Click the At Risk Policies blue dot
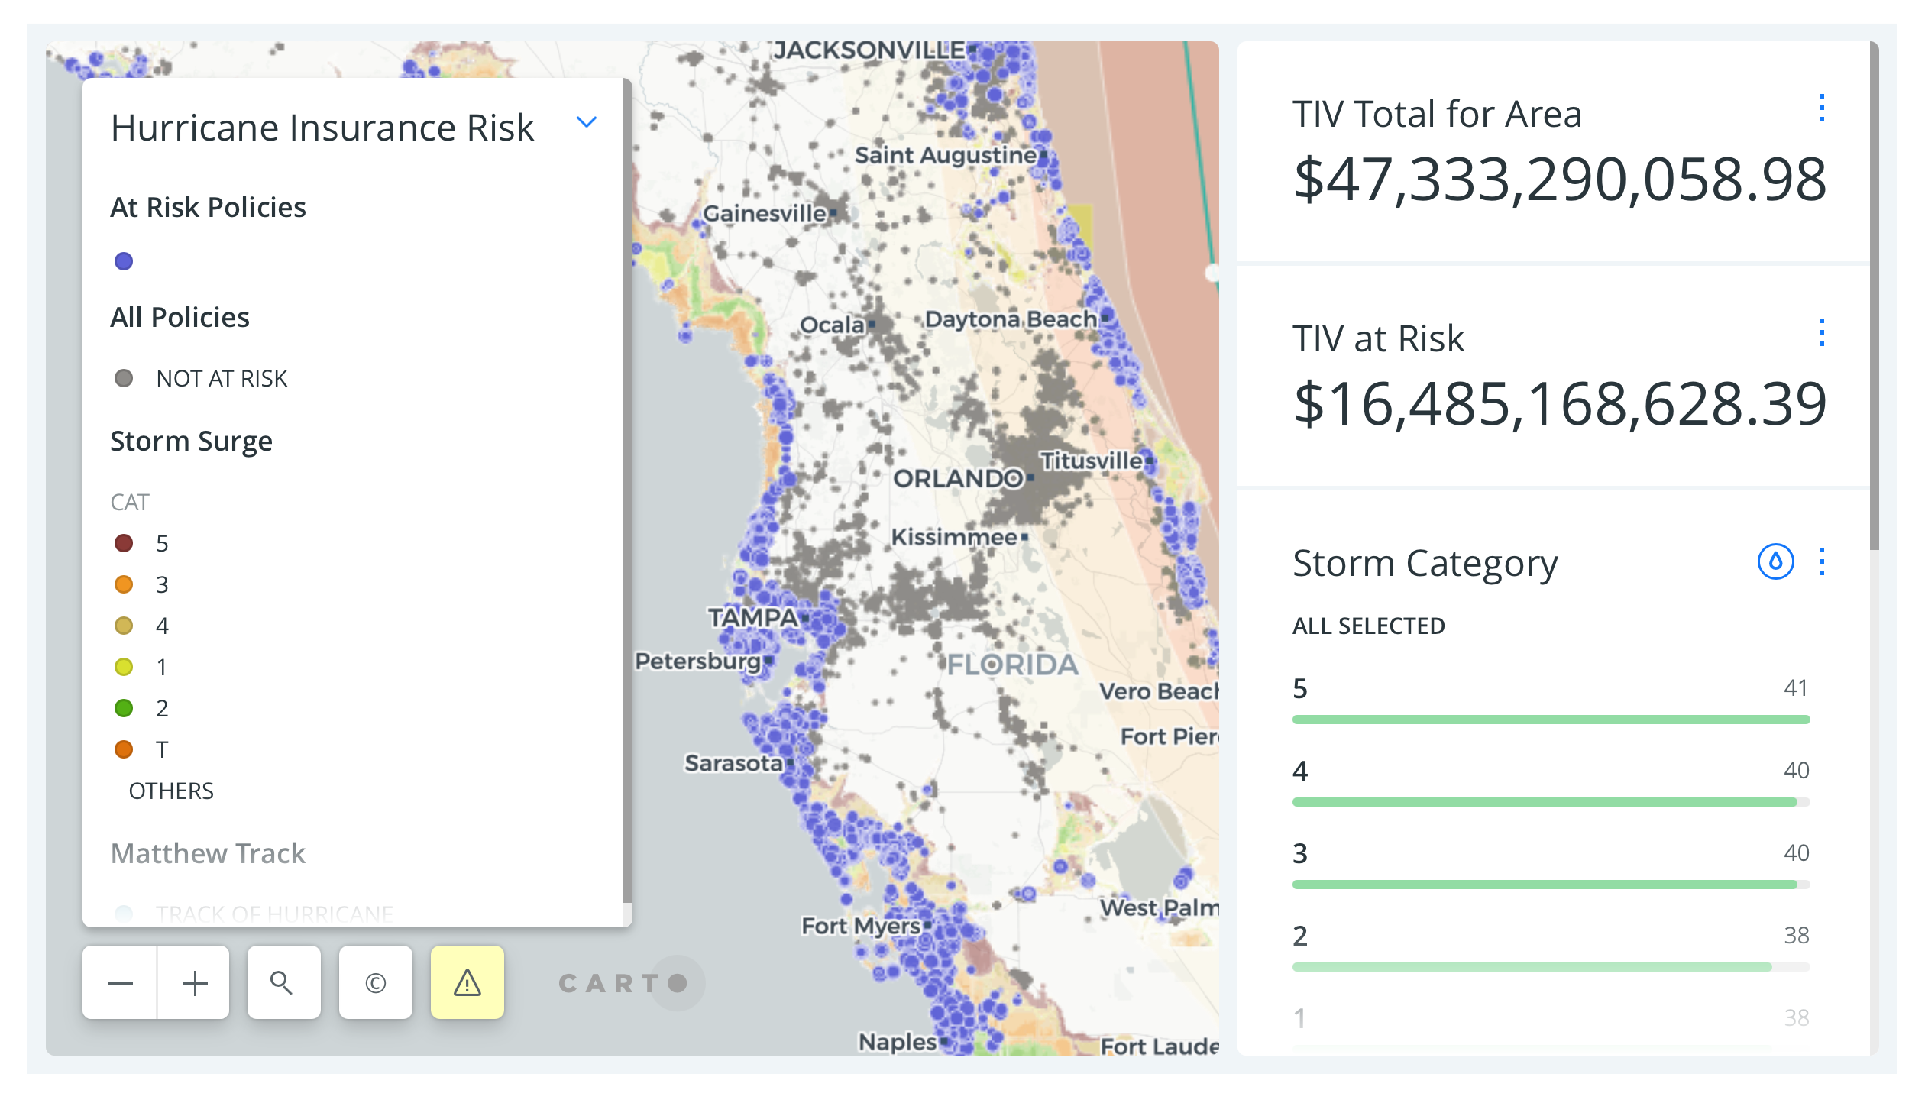The height and width of the screenshot is (1103, 1925). [124, 261]
